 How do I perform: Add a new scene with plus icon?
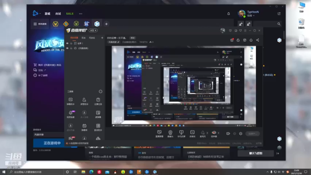tap(102, 38)
